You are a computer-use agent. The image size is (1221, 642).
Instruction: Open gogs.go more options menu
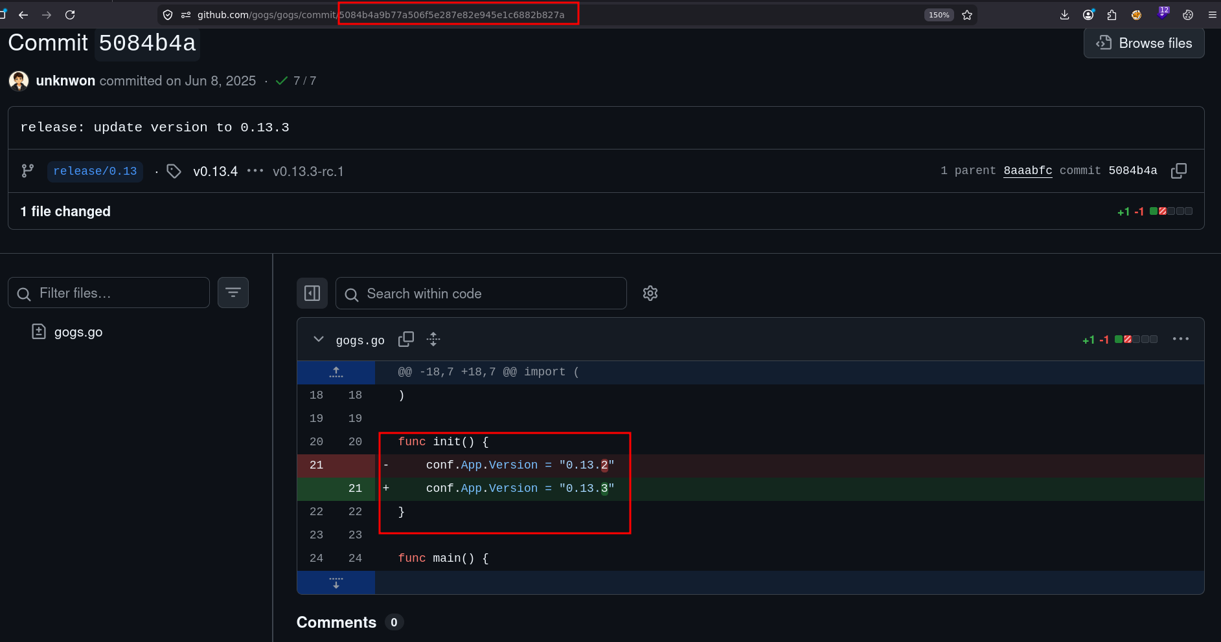[x=1181, y=339]
